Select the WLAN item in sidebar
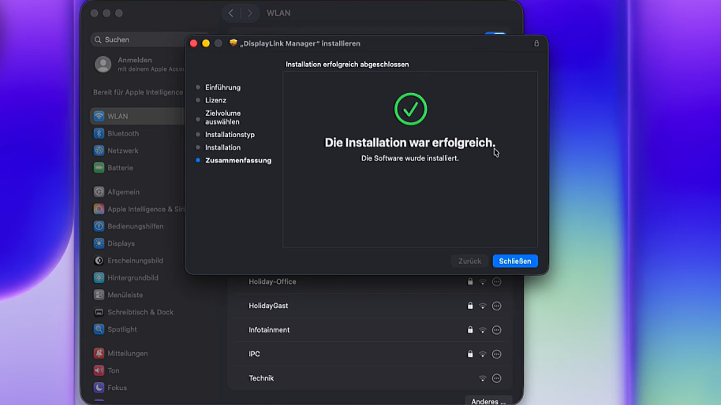This screenshot has width=721, height=405. tap(118, 117)
